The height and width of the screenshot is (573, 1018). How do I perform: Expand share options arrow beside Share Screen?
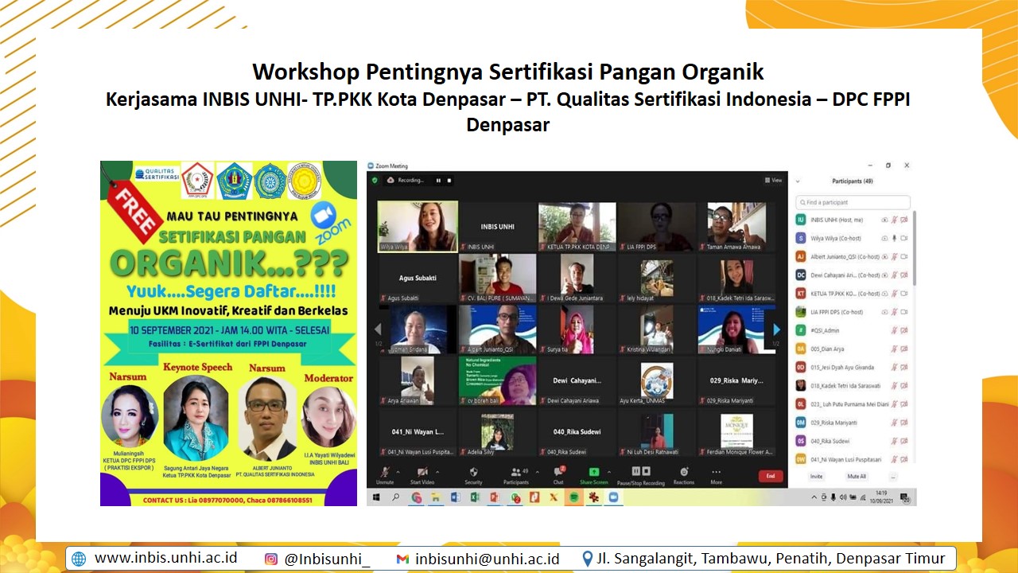click(608, 471)
